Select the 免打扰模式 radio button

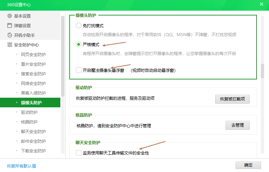coord(78,25)
